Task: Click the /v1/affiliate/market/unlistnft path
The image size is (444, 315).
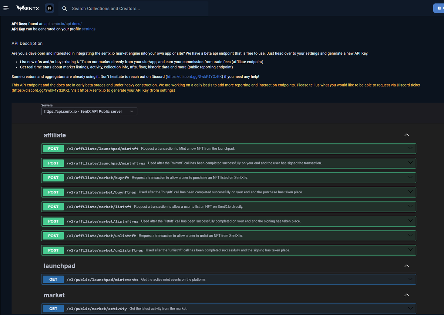Action: (x=101, y=236)
